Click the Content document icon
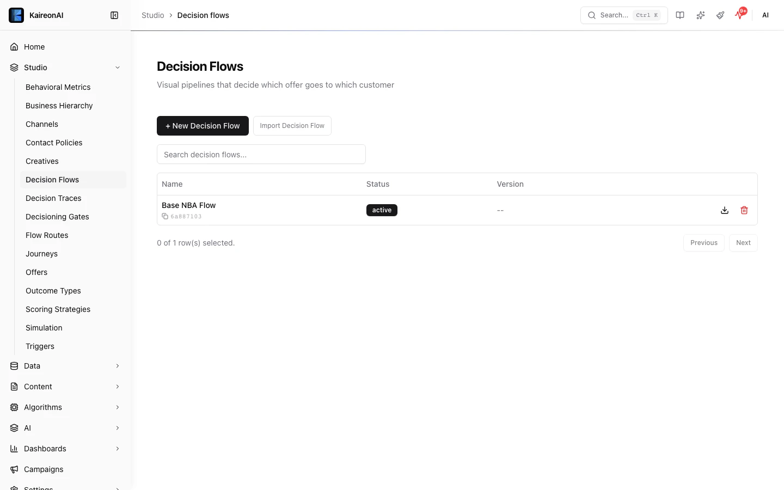 pos(14,387)
